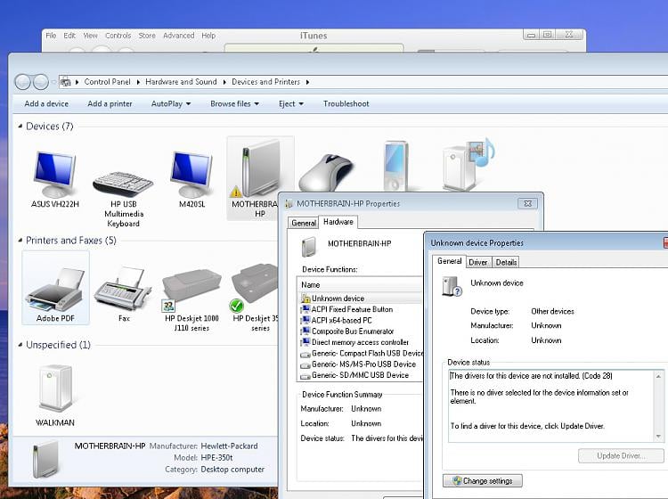
Task: Switch to General tab in MOTHERBRAIN-HP Properties
Action: point(304,223)
